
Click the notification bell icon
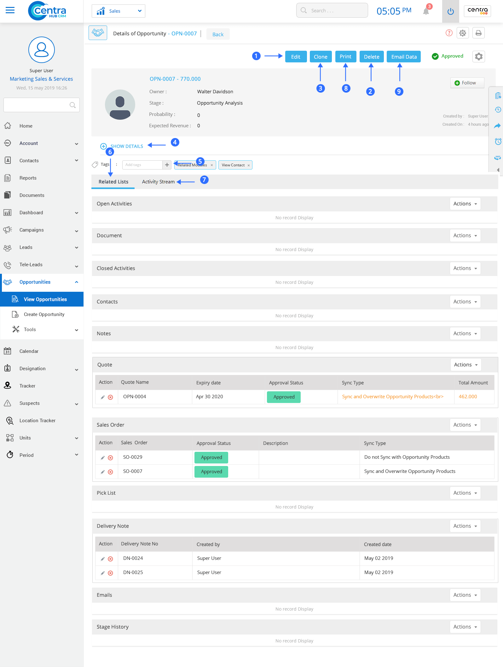click(x=426, y=11)
